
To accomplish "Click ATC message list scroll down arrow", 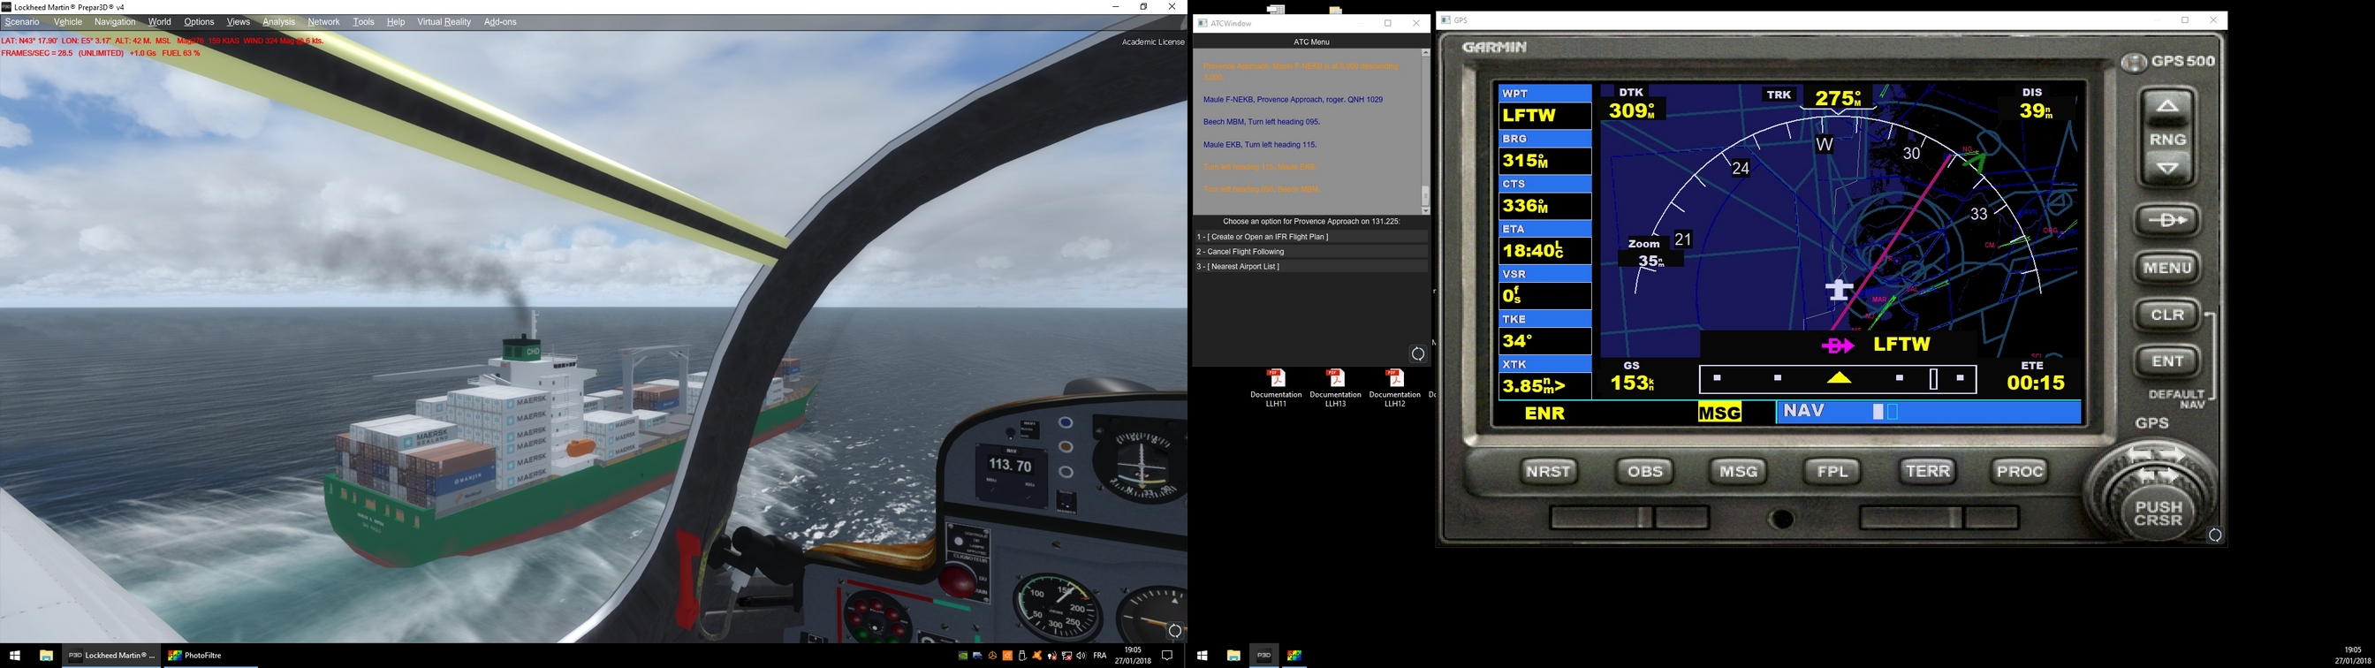I will click(x=1425, y=211).
